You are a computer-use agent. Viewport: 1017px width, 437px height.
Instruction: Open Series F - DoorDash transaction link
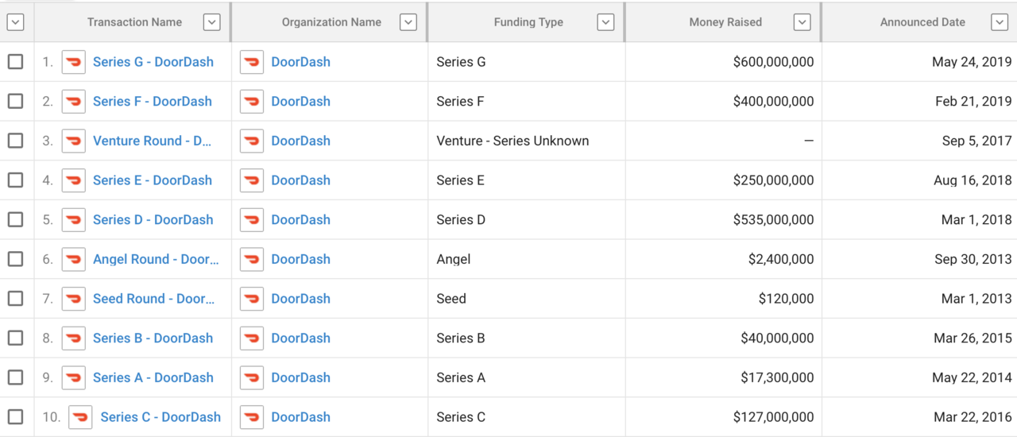152,102
